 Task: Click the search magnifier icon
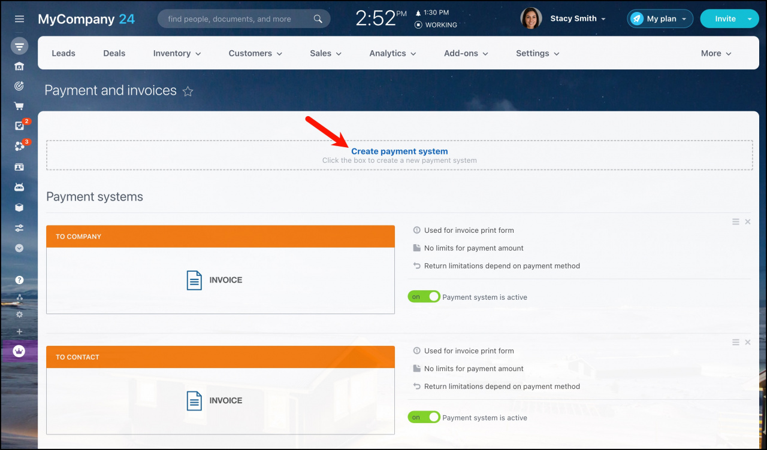(x=318, y=19)
